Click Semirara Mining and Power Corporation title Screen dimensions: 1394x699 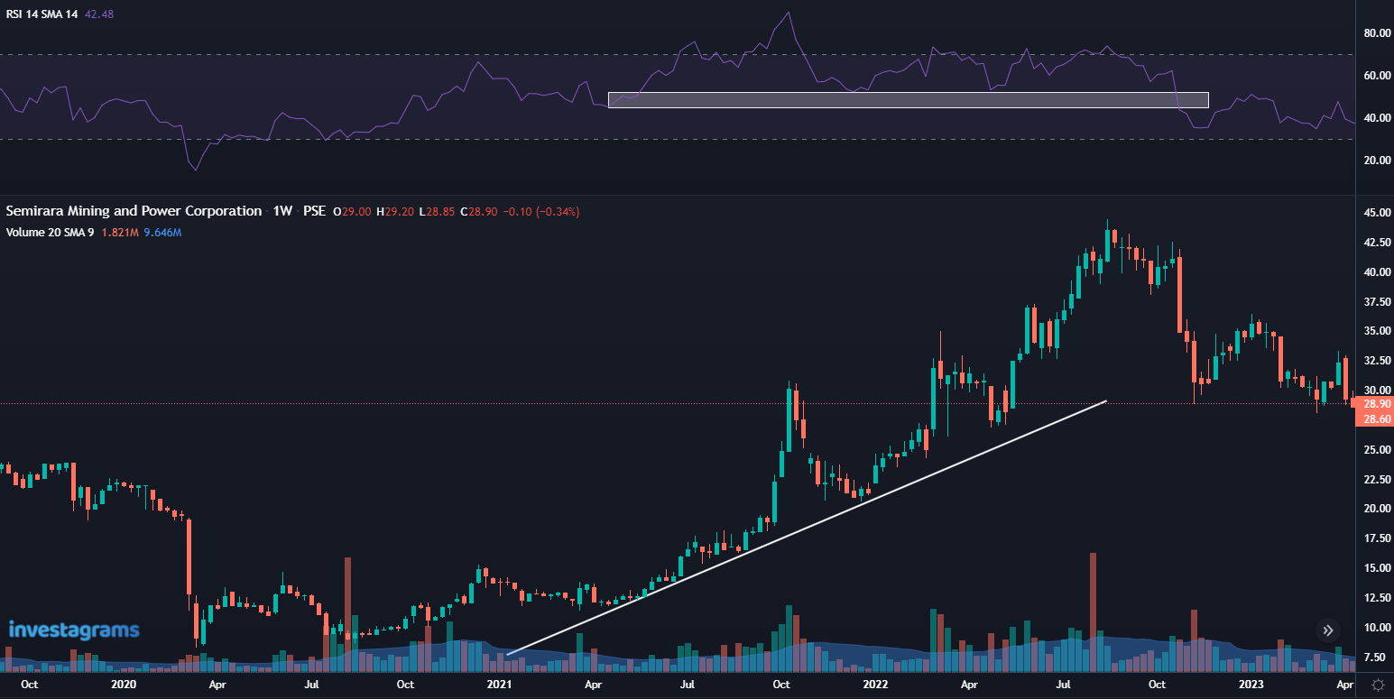click(x=134, y=211)
